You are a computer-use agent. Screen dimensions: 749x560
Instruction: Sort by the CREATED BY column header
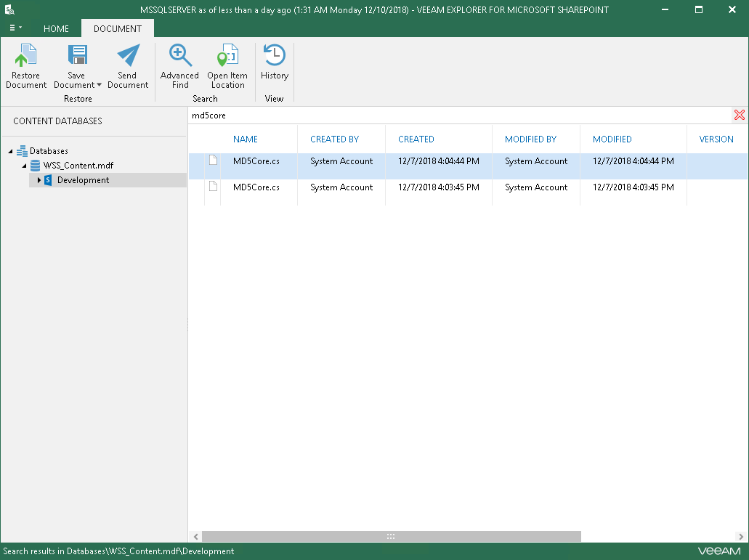point(334,139)
